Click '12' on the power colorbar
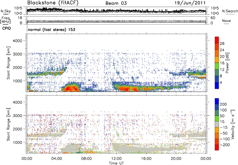This screenshot has height=165, width=238. 222,70
